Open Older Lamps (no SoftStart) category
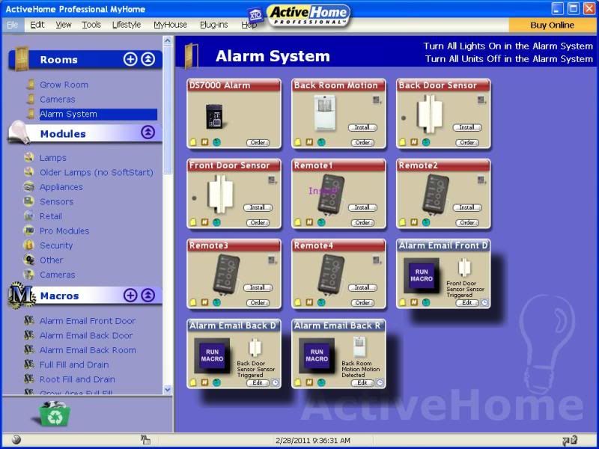The width and height of the screenshot is (599, 449). [97, 172]
